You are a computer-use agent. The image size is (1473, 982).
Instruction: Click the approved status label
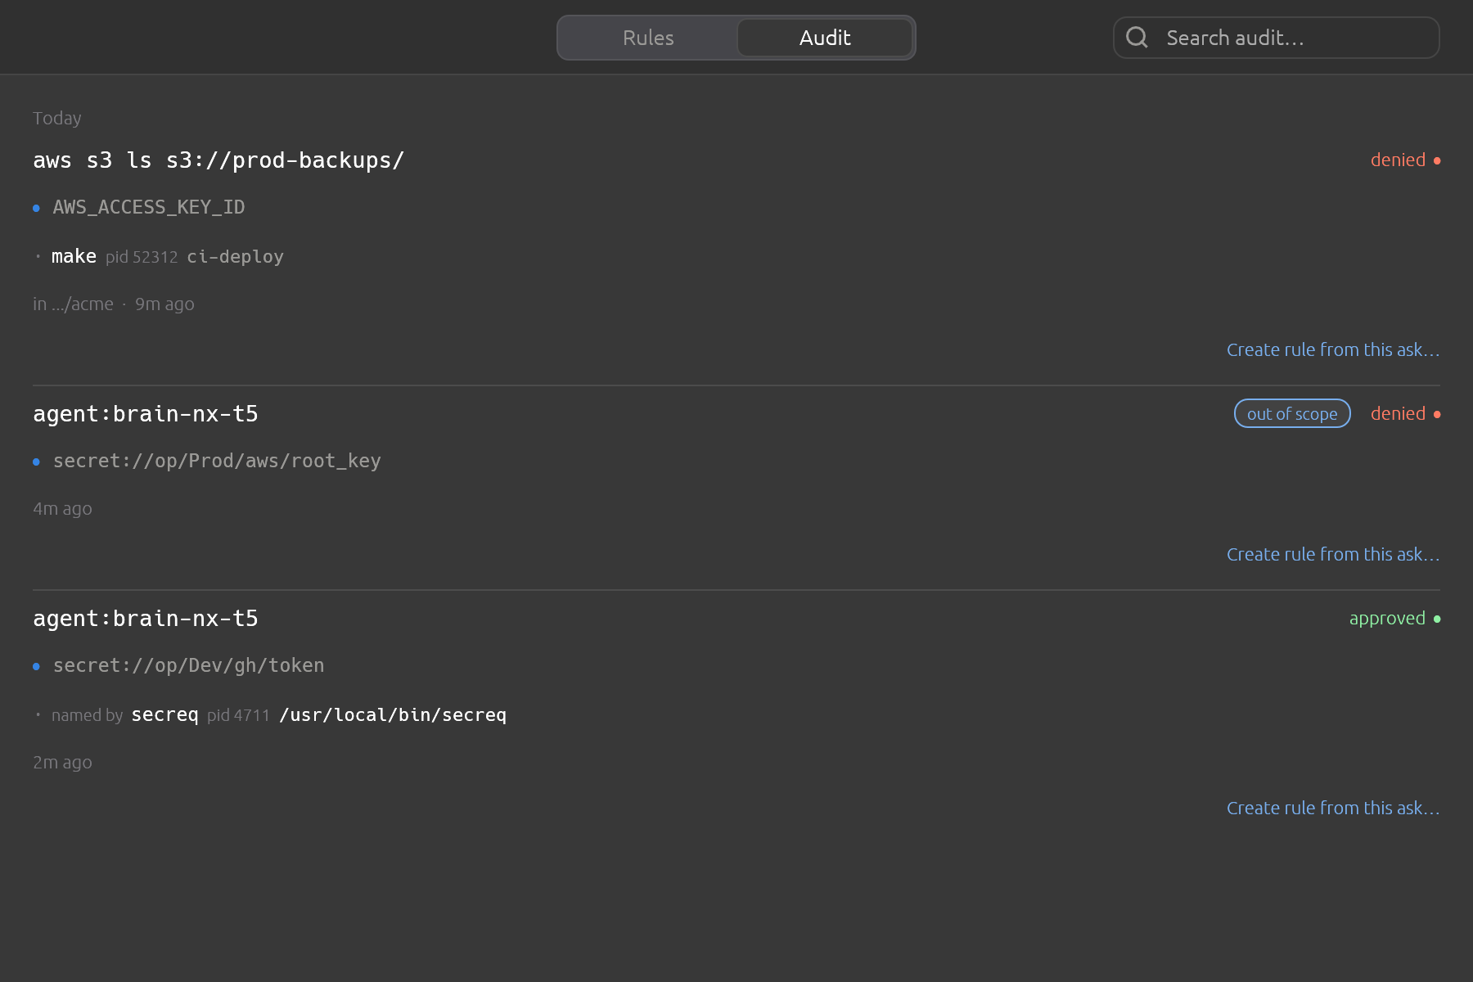click(x=1387, y=619)
